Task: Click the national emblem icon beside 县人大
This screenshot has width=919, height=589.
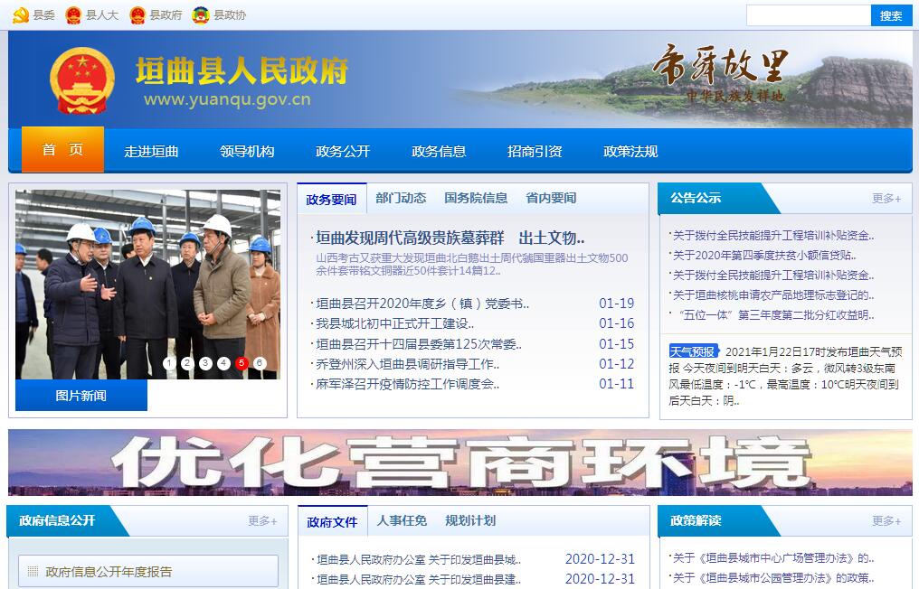Action: [x=74, y=15]
